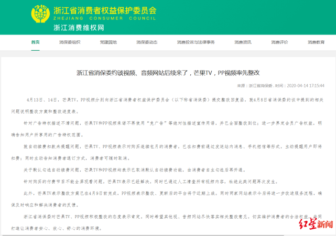336x236 pixels.
Task: Click the line 问题说明整改方案和整改进度表
Action: click(x=45, y=111)
